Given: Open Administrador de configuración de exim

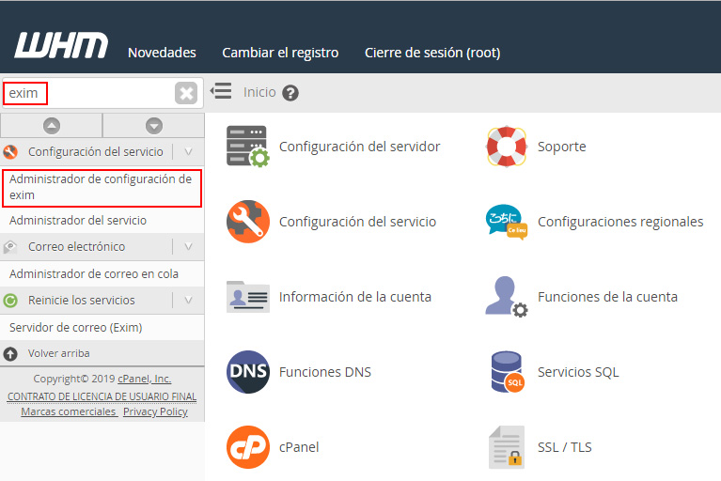Looking at the screenshot, I should 101,187.
